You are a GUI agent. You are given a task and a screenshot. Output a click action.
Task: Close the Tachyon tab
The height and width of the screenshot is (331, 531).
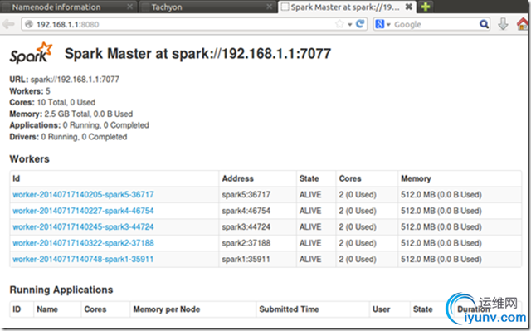pos(269,7)
